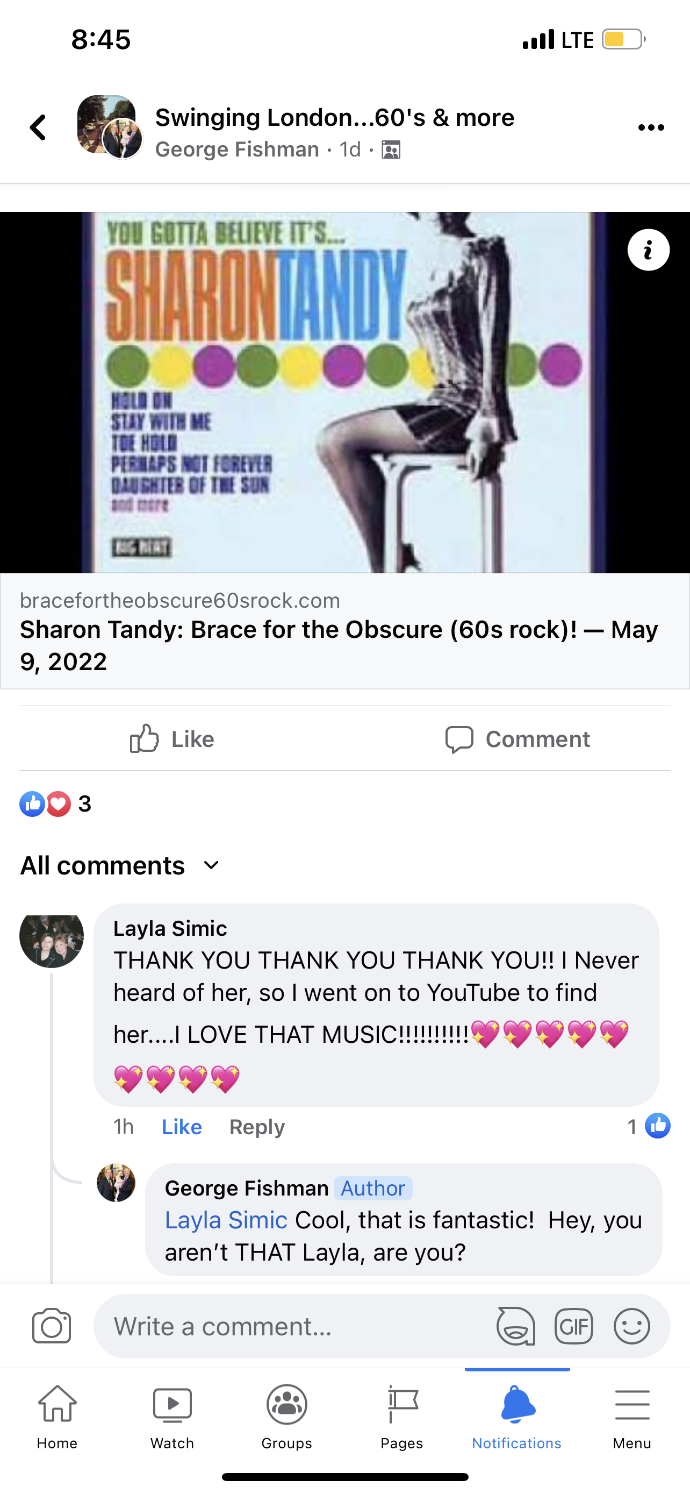This screenshot has width=690, height=1494.
Task: Tap the info icon on the album image
Action: click(648, 250)
